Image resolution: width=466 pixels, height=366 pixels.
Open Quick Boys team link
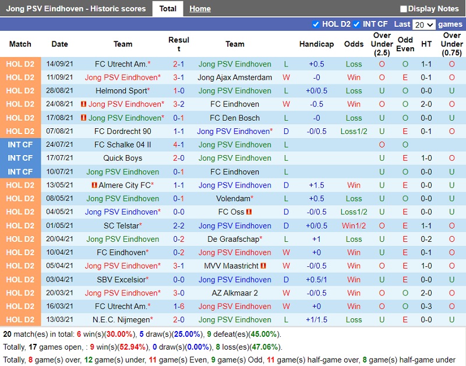pos(123,158)
